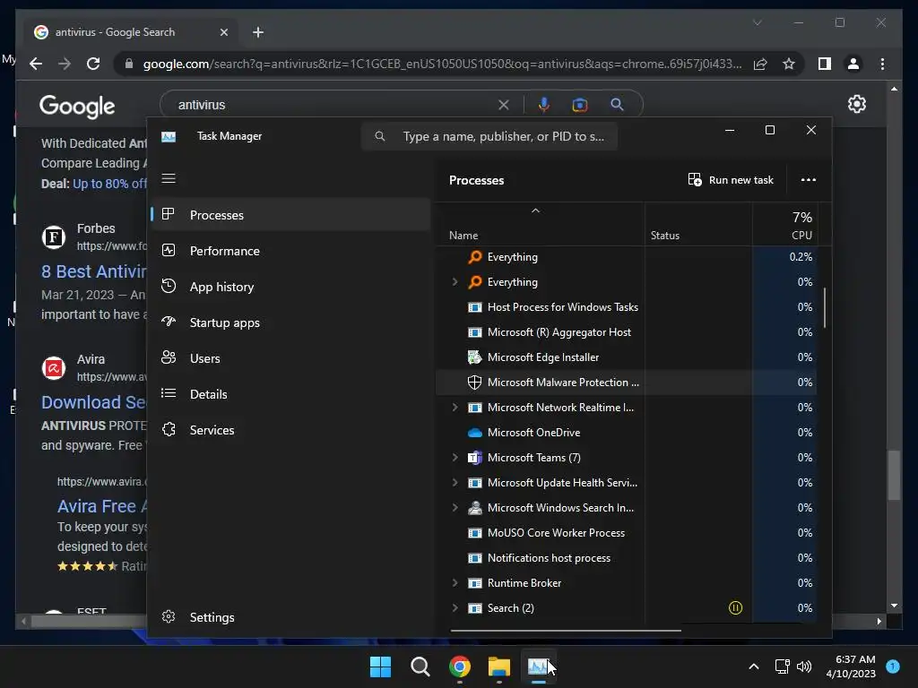Open the clock and date flyout

[851, 666]
